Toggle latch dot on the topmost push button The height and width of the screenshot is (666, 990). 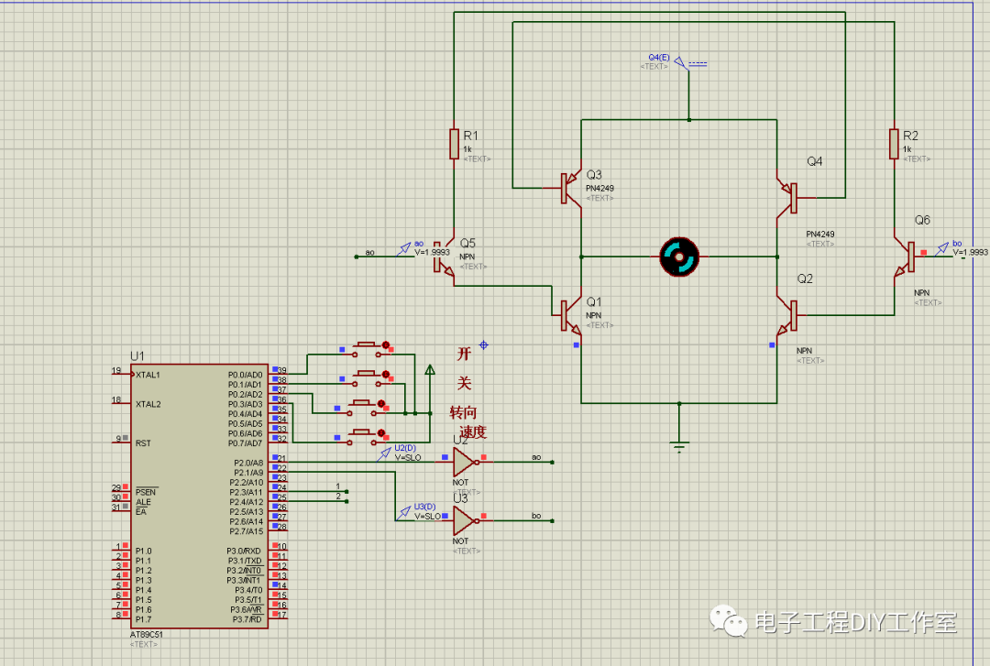tap(385, 344)
